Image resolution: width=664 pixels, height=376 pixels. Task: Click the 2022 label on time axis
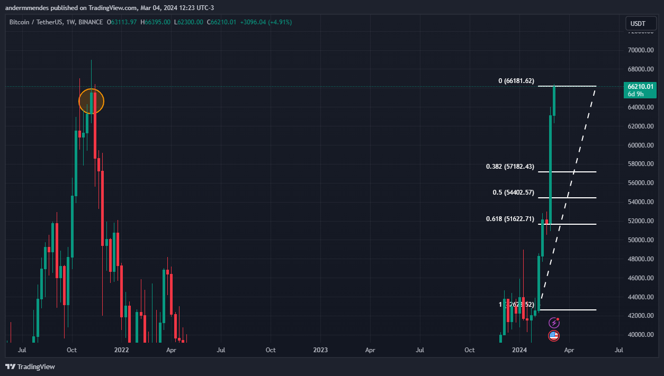[x=122, y=350]
